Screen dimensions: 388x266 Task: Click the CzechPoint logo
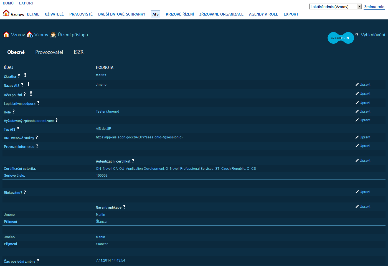(341, 38)
